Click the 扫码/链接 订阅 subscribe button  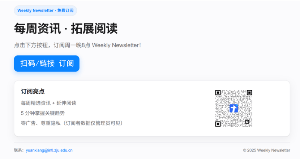(x=47, y=63)
